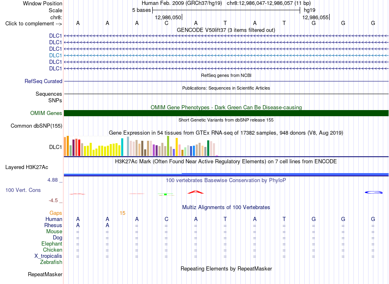Select the Dog species label
389x284 pixels.
[57, 238]
